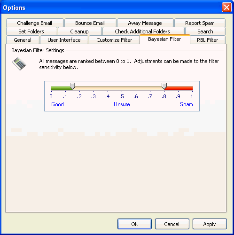Click the calculator icon beside filter description

click(x=19, y=63)
